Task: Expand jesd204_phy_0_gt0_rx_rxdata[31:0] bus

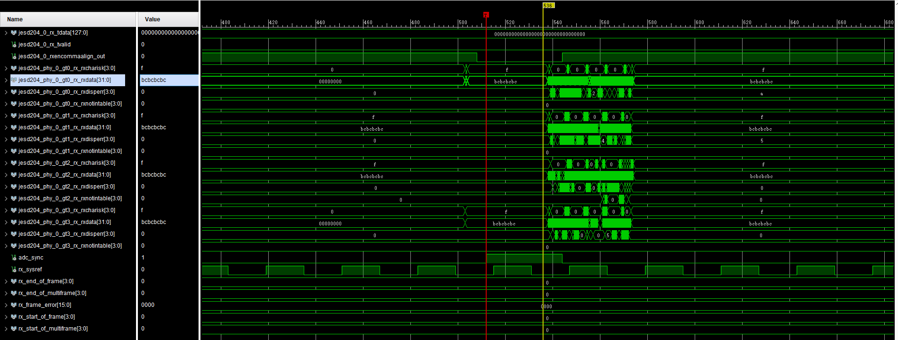Action: pos(6,80)
